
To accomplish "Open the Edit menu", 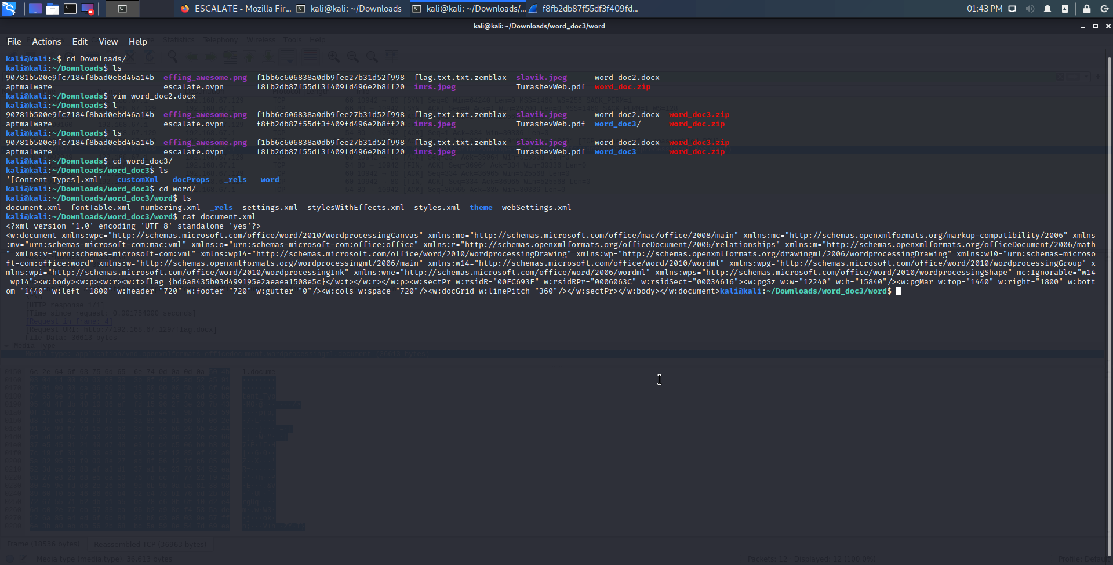I will 79,42.
